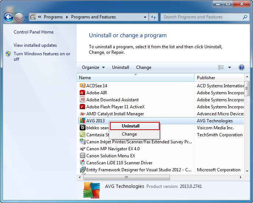
Task: Select the 'Advanced Micro Devices' publisher cell
Action: 220,114
